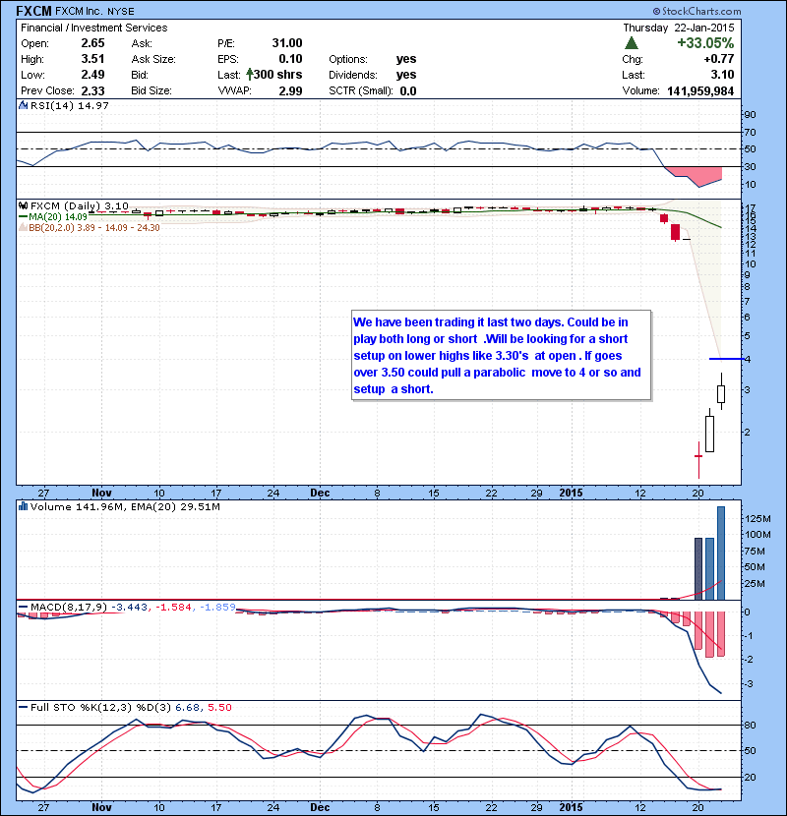Screen dimensions: 787x816
Task: Open the StockCharts.com watermark link
Action: (696, 11)
